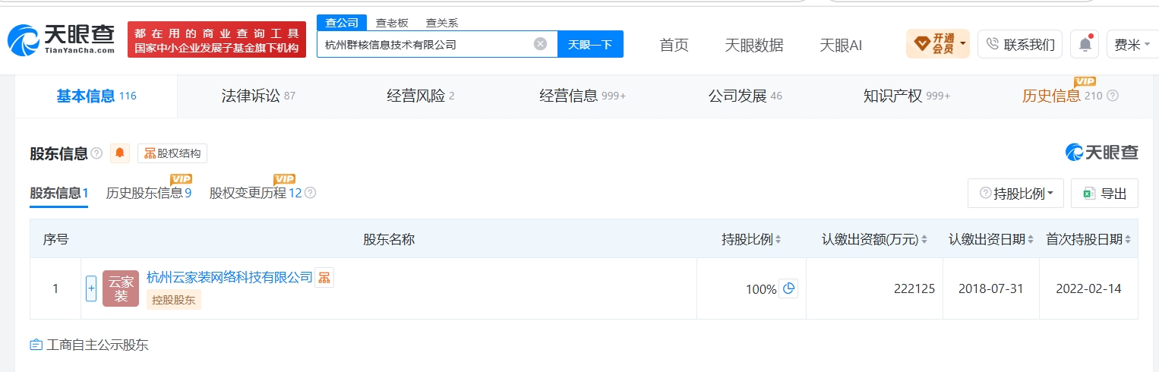
Task: Click the 工商自主公示股东 note
Action: (x=89, y=345)
